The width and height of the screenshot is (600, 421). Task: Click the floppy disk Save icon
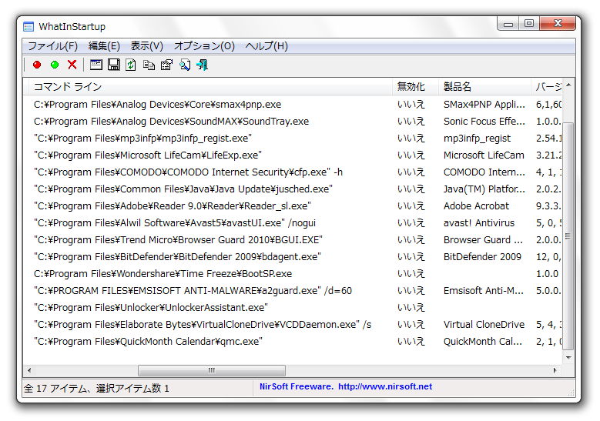point(114,65)
